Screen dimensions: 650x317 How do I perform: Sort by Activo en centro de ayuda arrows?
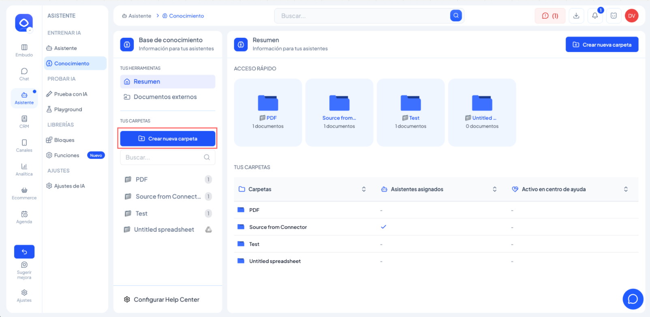626,189
